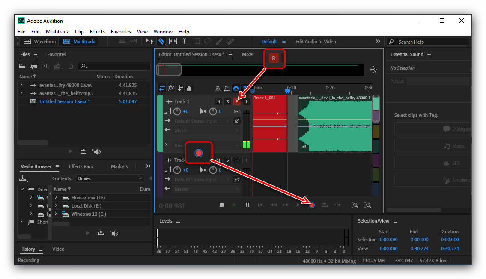Switch to the Mixer tab
This screenshot has width=486, height=279.
tap(247, 54)
